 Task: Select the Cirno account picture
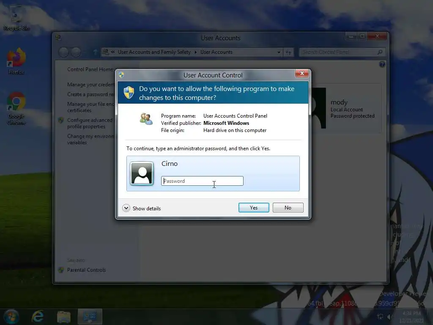pos(142,173)
